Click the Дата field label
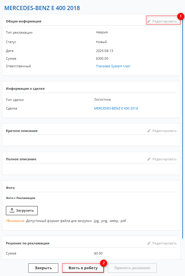185x276 pixels. pyautogui.click(x=10, y=51)
